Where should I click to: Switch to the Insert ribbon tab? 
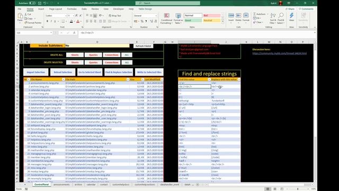(x=41, y=9)
